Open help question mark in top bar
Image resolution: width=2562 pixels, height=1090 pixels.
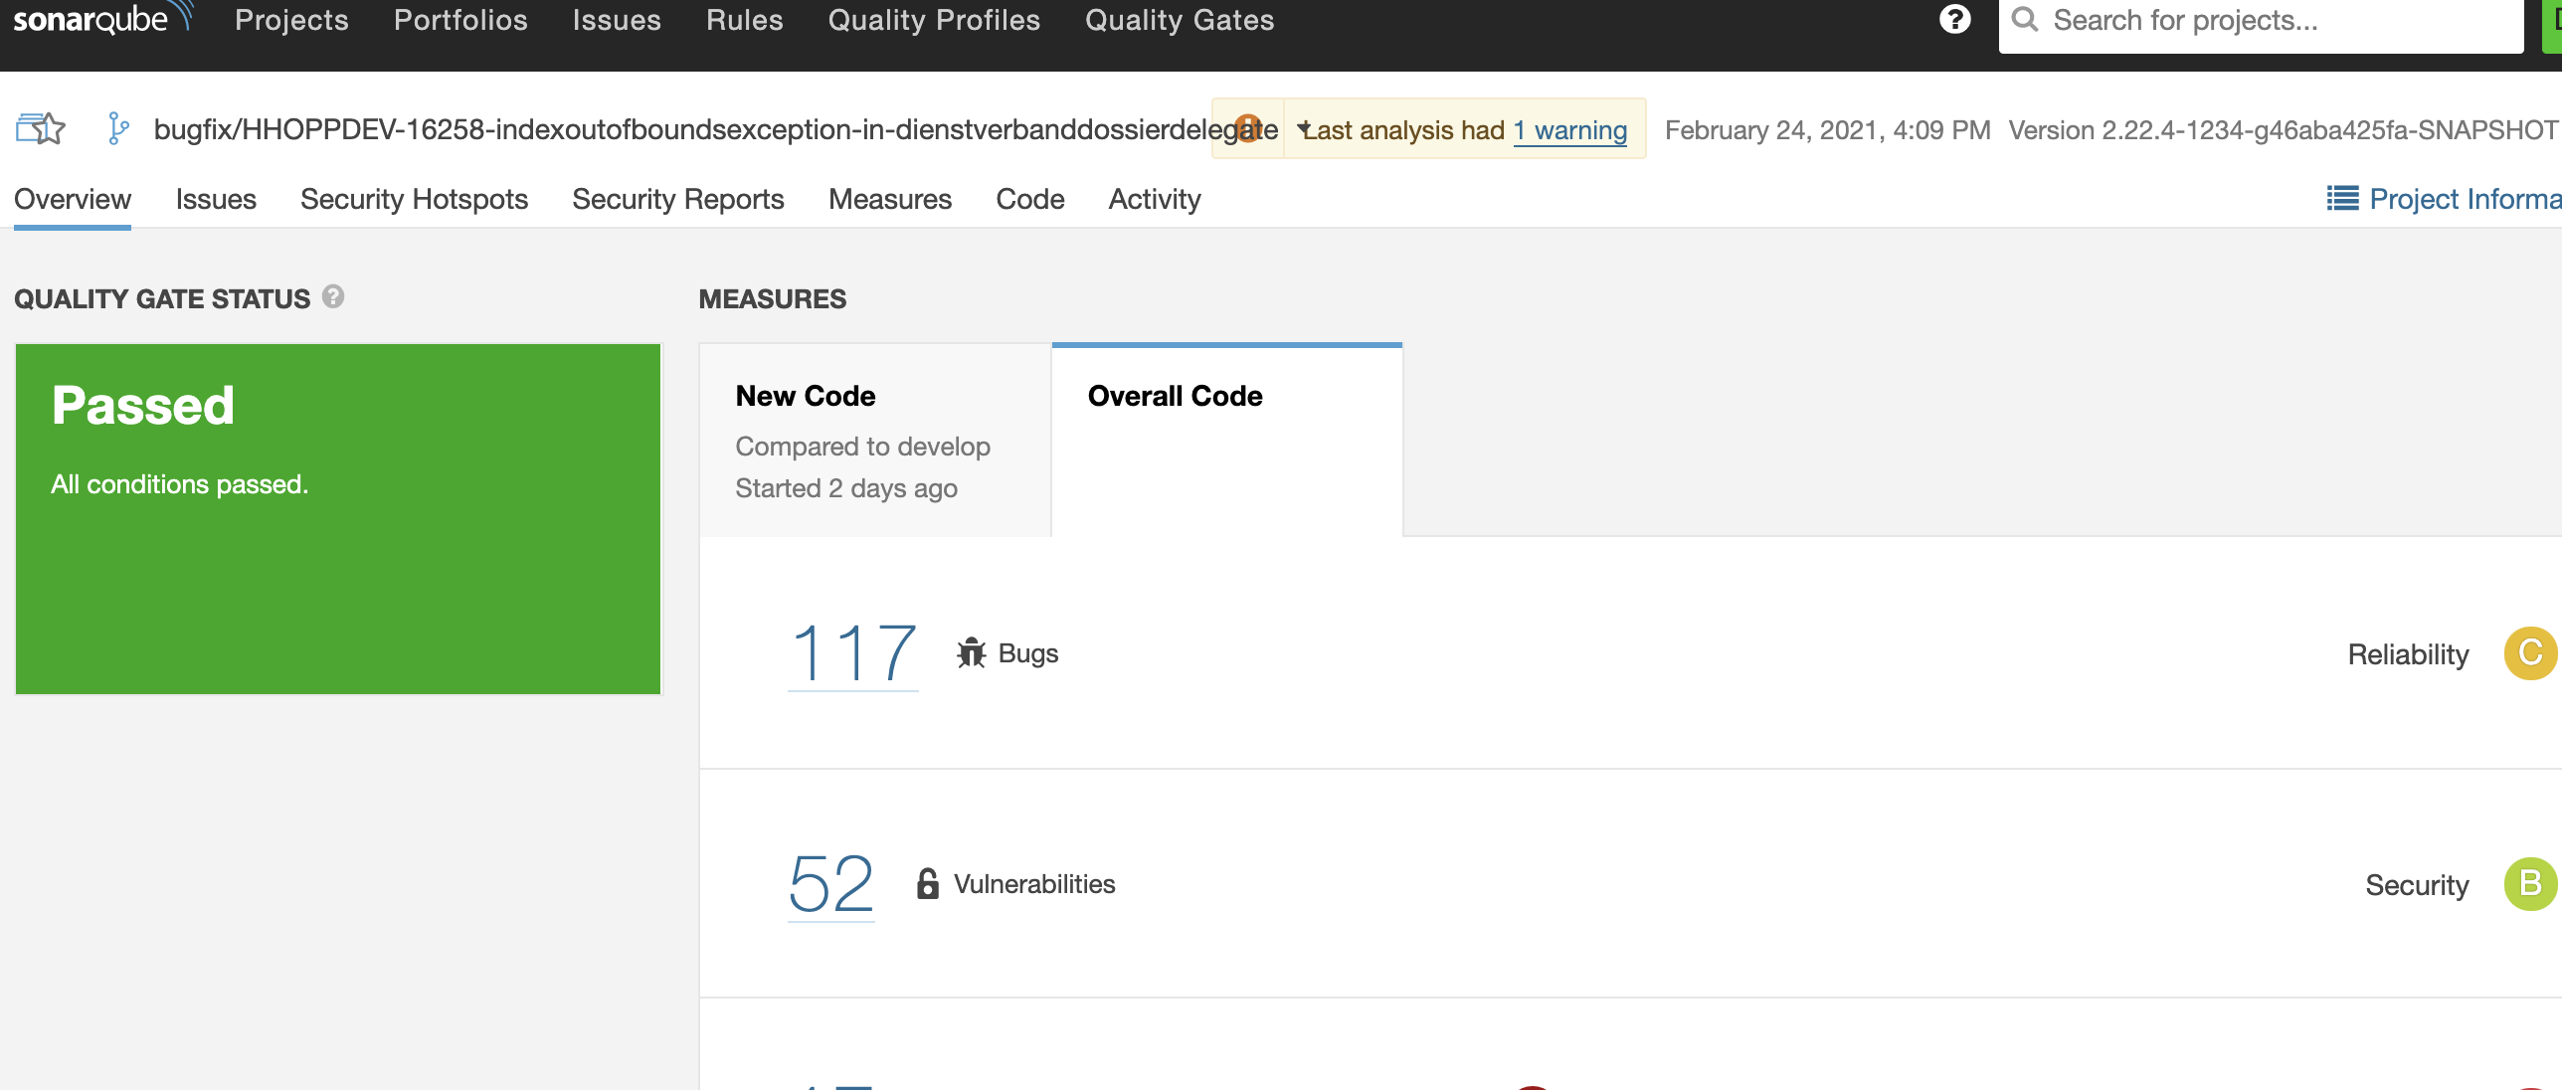1954,20
